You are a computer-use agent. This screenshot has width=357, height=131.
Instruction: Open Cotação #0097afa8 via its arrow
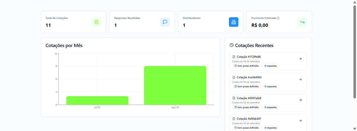[300, 100]
